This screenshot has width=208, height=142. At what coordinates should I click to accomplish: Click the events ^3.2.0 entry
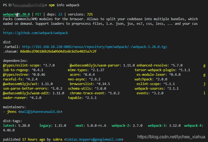(x=150, y=93)
